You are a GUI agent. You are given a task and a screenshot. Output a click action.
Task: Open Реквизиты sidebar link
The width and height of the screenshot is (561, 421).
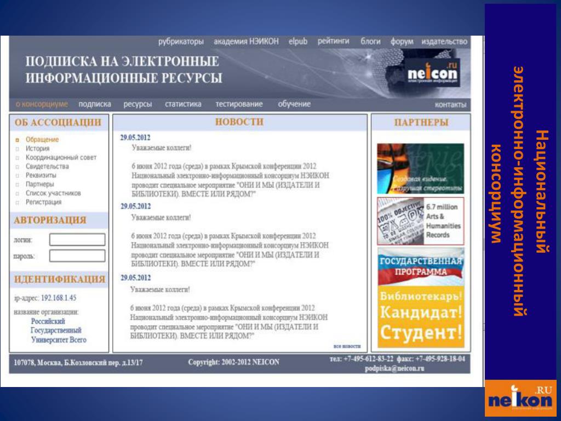point(41,175)
